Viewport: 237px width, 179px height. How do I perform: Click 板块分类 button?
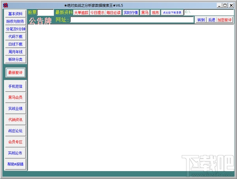click(x=15, y=59)
